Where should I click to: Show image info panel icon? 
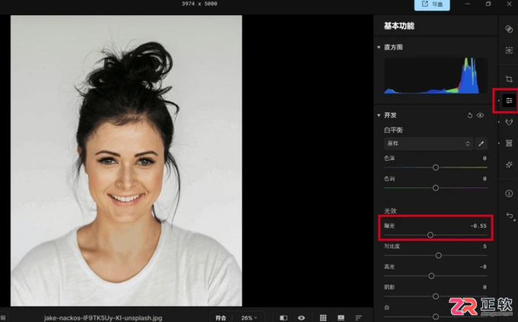(x=509, y=193)
